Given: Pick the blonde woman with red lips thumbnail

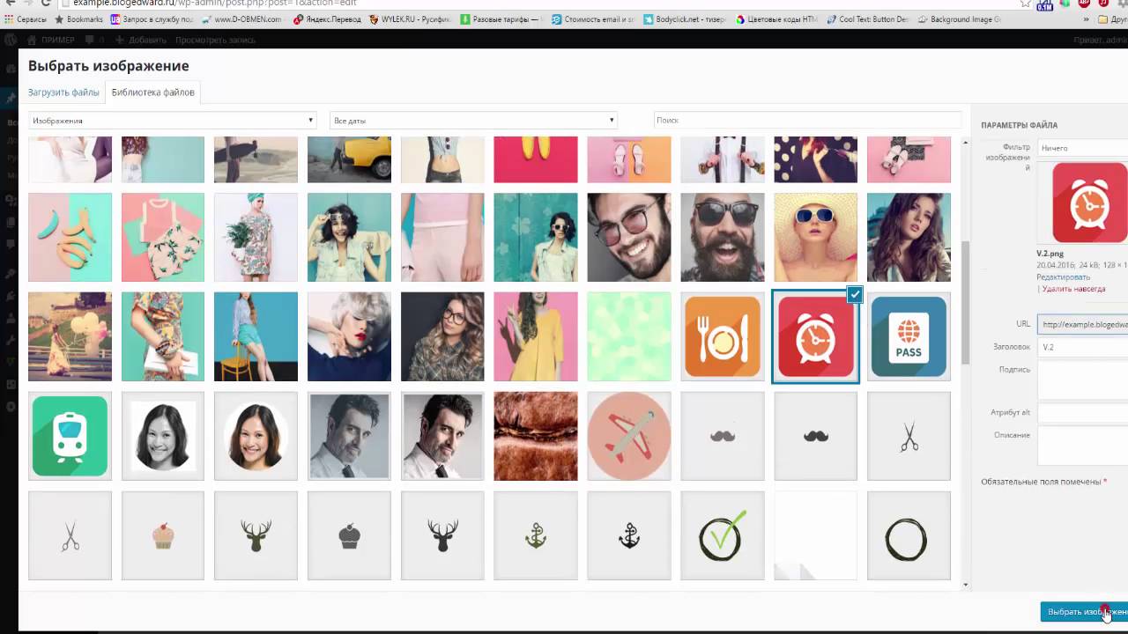Looking at the screenshot, I should (x=349, y=336).
